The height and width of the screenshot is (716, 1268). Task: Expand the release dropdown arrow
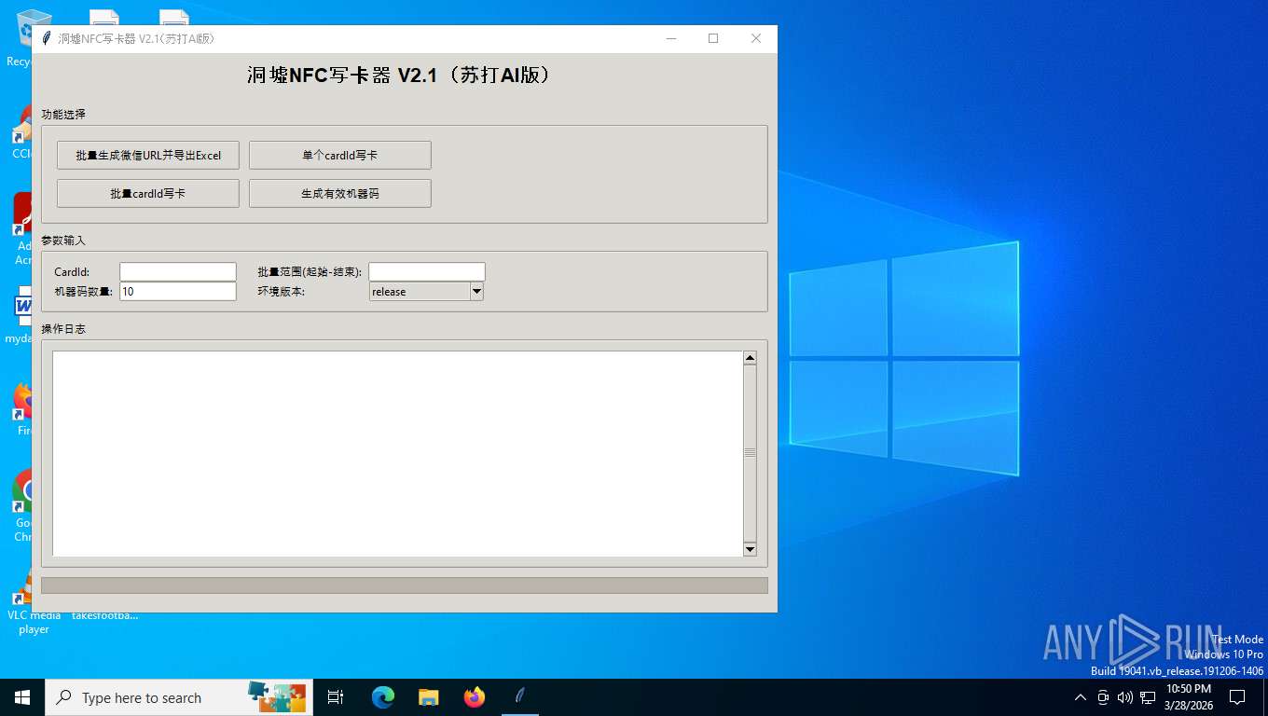coord(476,291)
